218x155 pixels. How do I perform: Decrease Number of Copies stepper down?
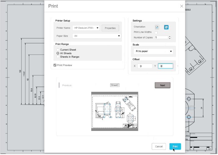pos(170,38)
